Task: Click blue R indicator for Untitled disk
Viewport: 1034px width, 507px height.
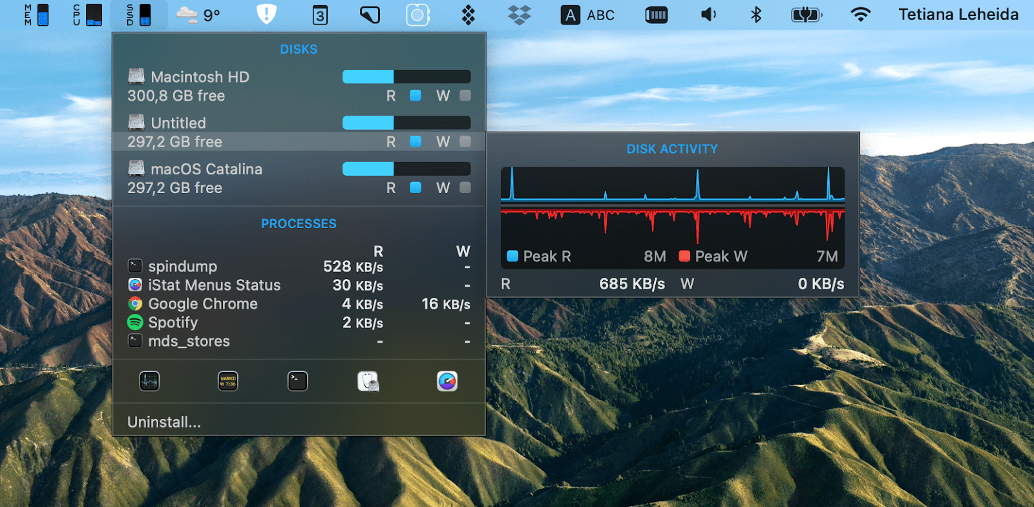Action: click(416, 141)
